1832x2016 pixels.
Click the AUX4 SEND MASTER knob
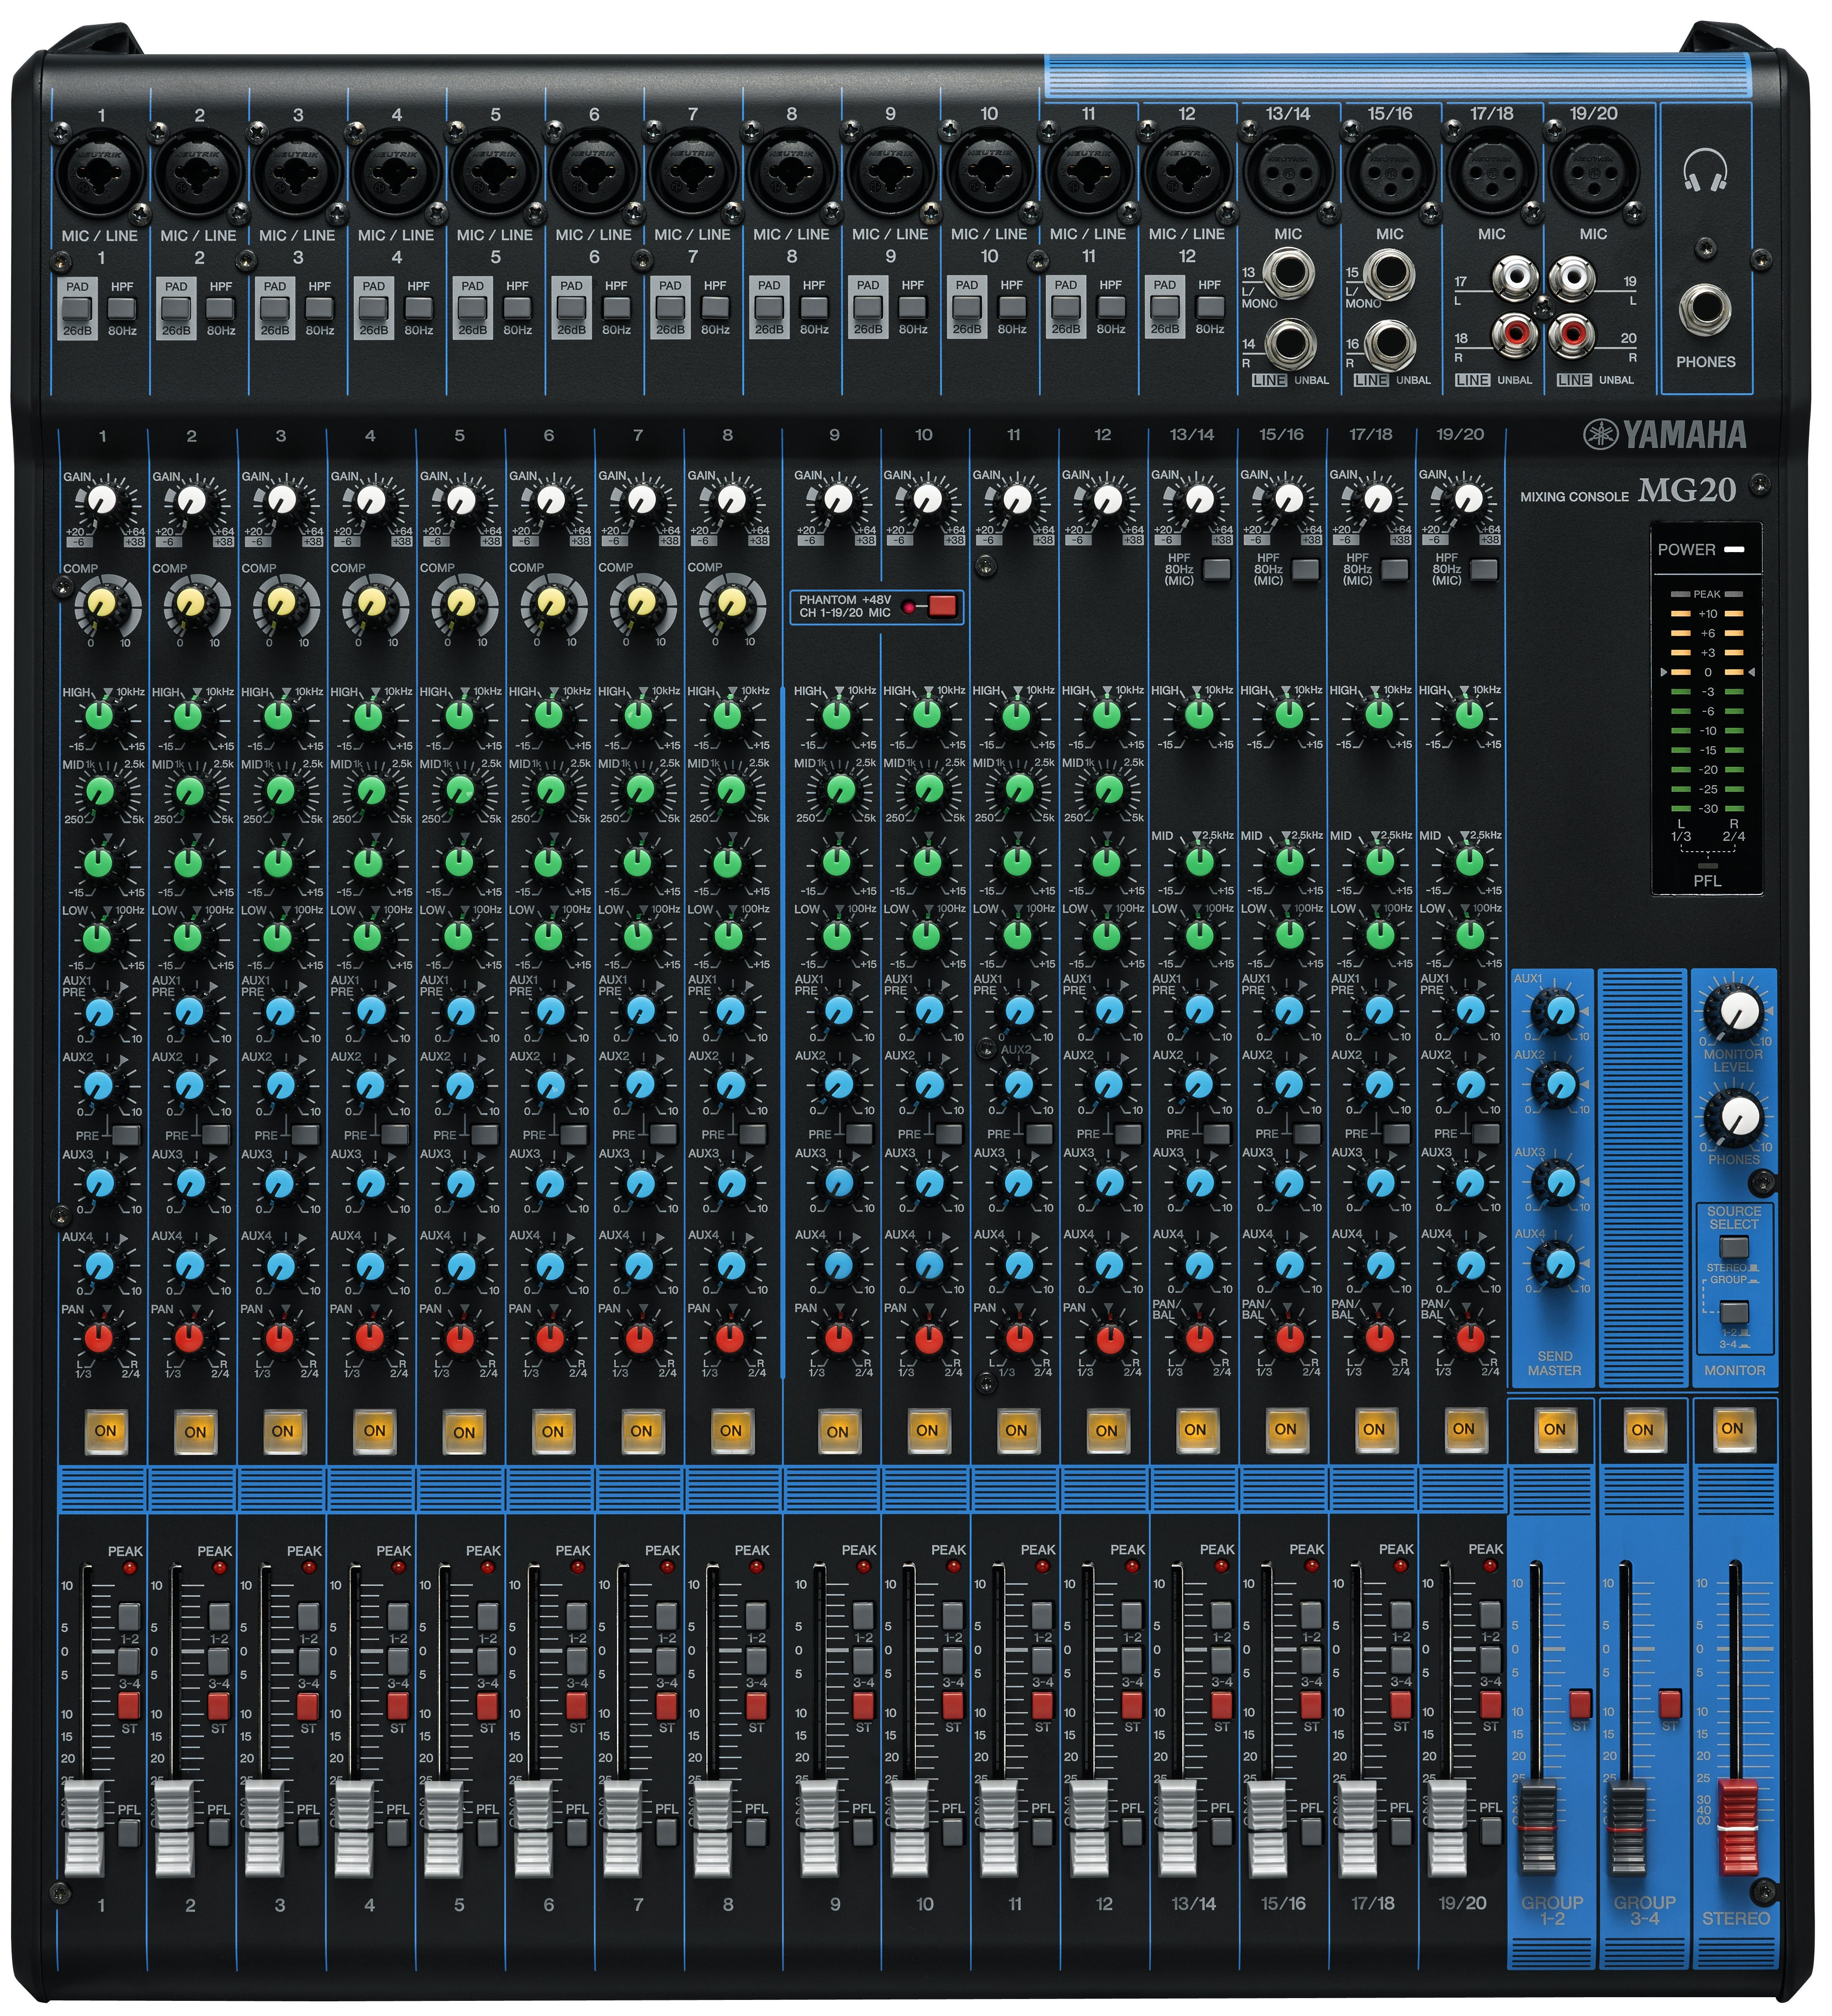(1559, 1265)
